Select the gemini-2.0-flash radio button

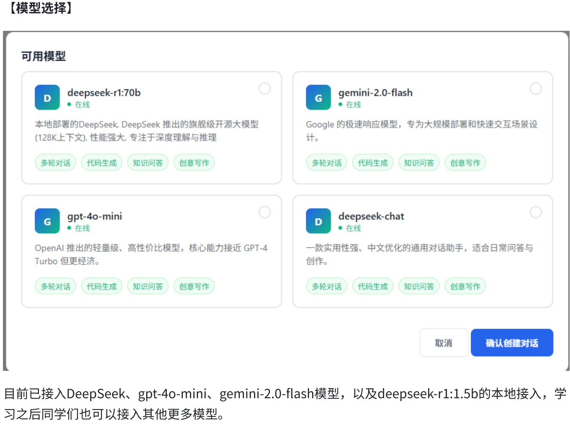[536, 89]
